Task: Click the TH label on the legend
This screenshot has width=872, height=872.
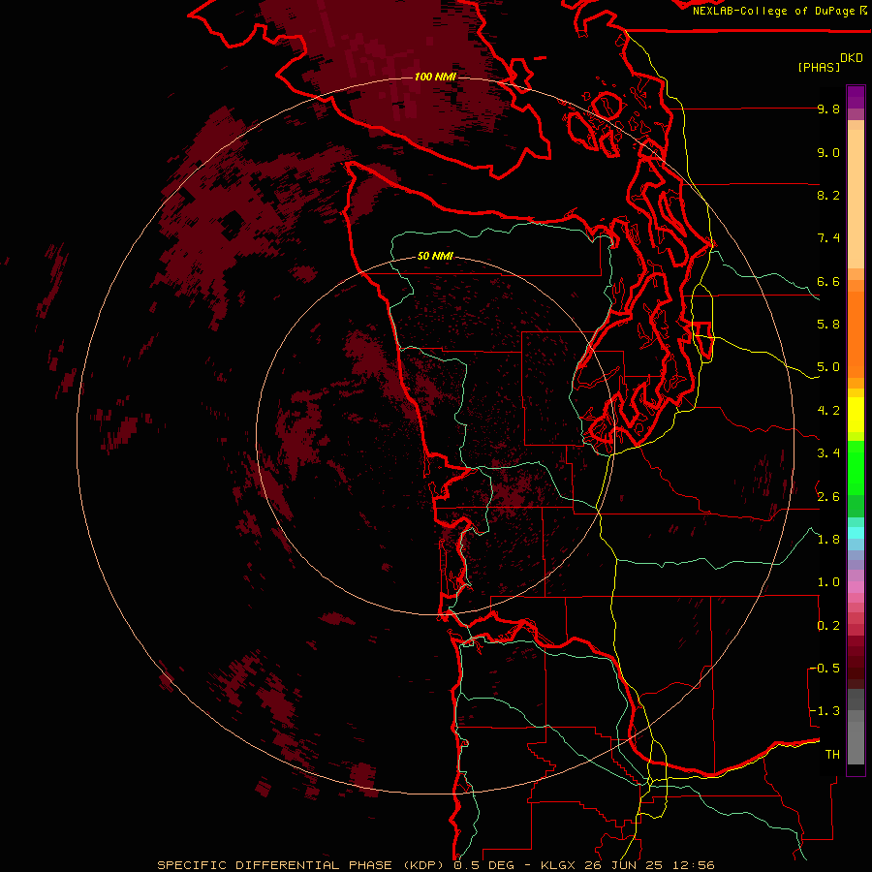Action: tap(832, 755)
